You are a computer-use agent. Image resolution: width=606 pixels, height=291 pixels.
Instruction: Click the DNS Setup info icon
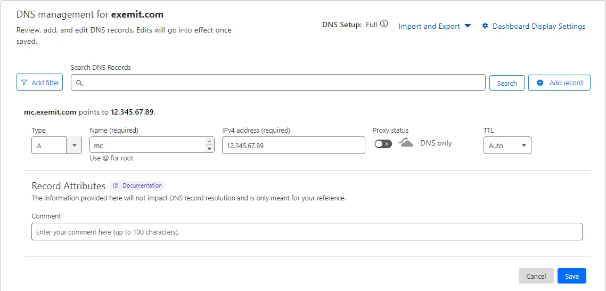[x=384, y=24]
